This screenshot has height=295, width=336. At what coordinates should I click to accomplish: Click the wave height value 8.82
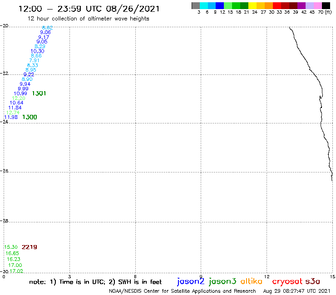click(47, 28)
